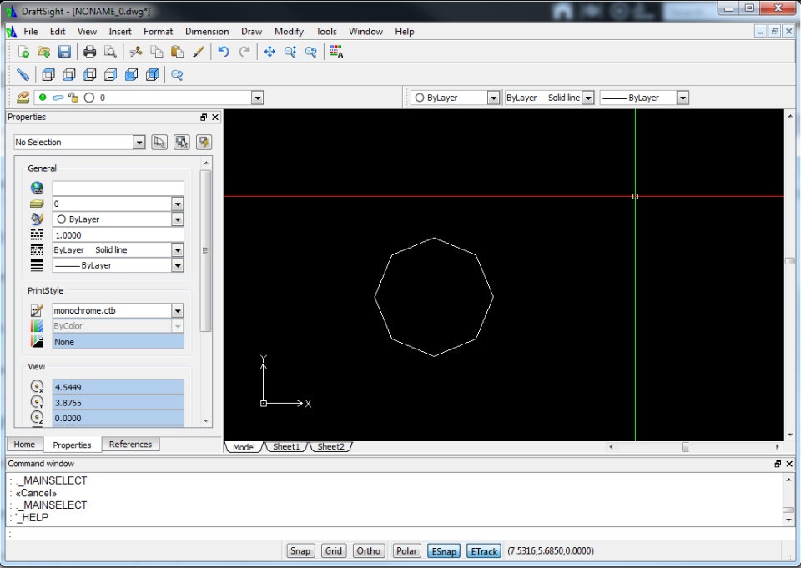This screenshot has width=801, height=568.
Task: Open the Layers Manager icon
Action: pos(23,98)
